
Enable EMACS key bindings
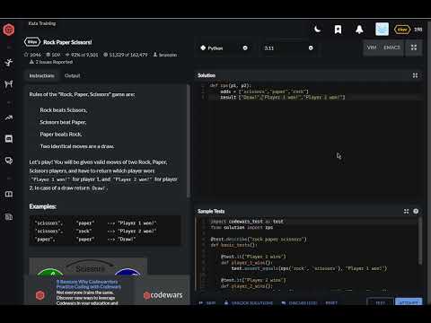(x=391, y=48)
